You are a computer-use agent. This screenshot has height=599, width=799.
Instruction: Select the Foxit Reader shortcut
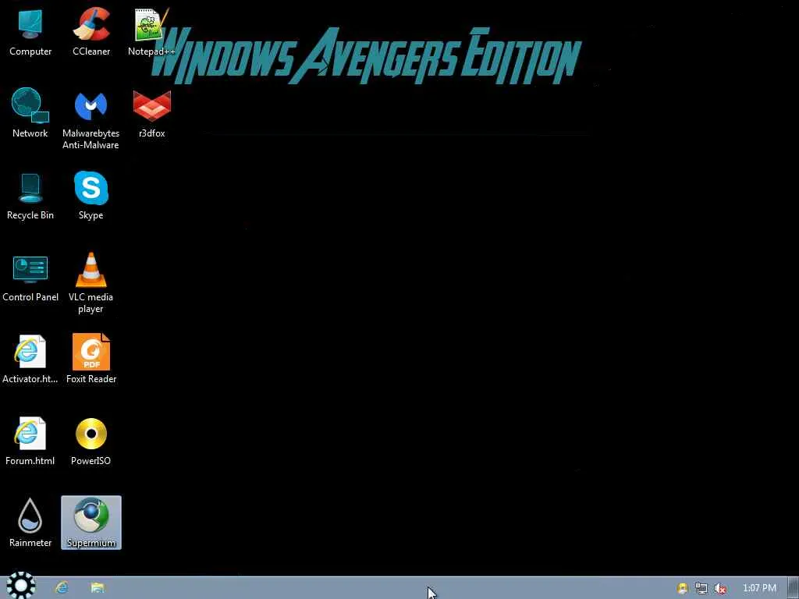[x=91, y=359]
